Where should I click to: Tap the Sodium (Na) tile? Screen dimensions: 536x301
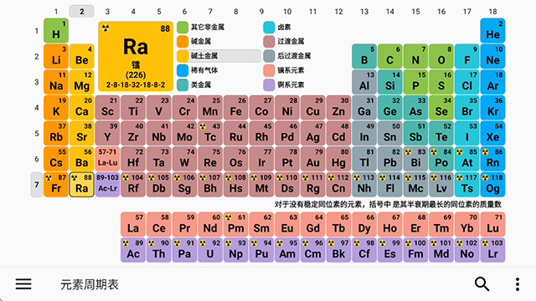(56, 82)
